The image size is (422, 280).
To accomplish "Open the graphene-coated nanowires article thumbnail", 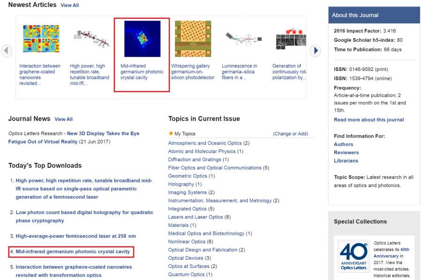I will coord(40,39).
